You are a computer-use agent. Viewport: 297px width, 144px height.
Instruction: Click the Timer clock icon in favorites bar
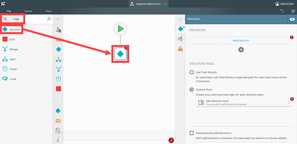pos(59,79)
